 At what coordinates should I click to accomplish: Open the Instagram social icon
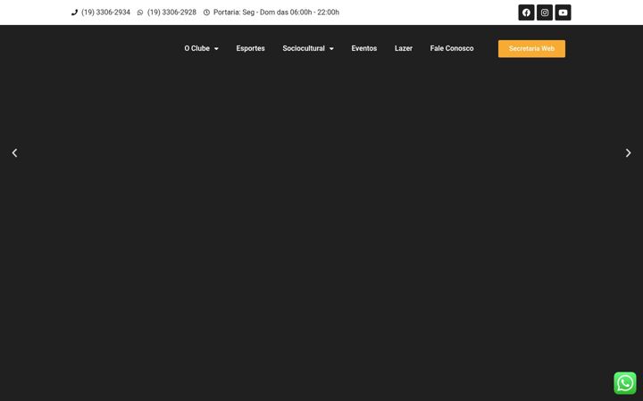point(545,12)
